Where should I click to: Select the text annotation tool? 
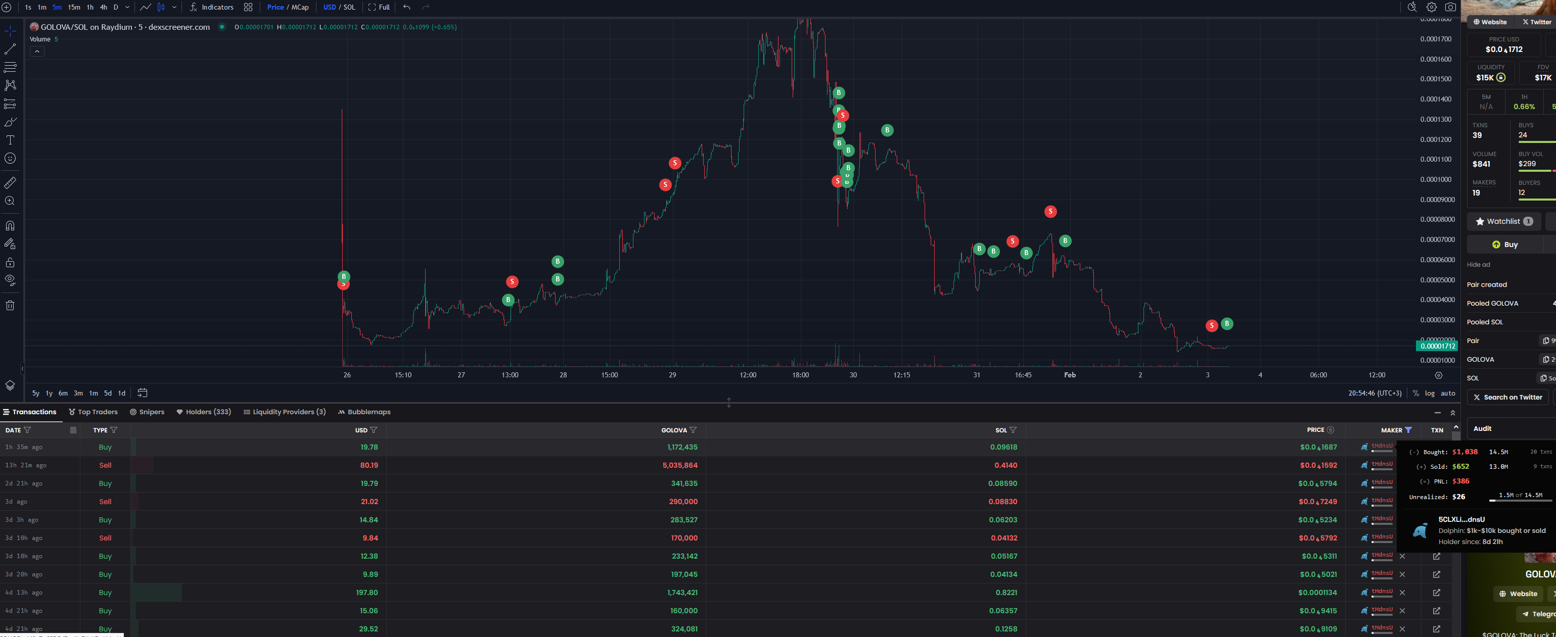[x=10, y=140]
